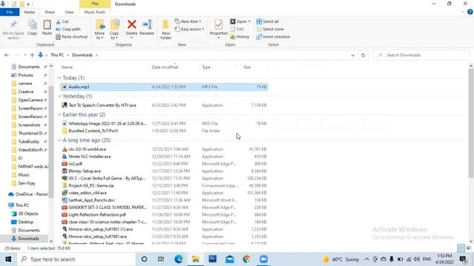Click Invert selection in ribbon
Screen dimensions: 474x266
(273, 37)
